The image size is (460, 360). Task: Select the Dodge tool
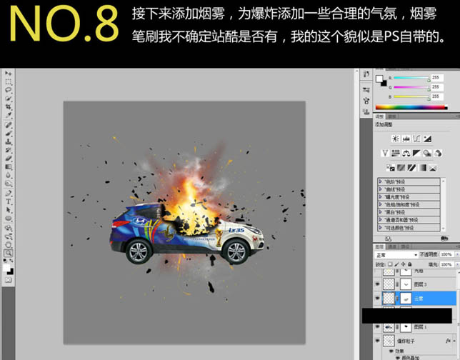(x=9, y=184)
